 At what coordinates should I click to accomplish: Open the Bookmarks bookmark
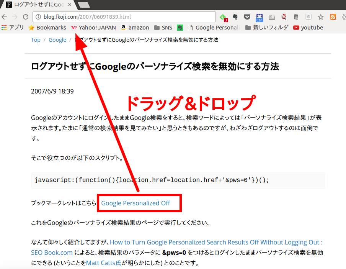(47, 28)
